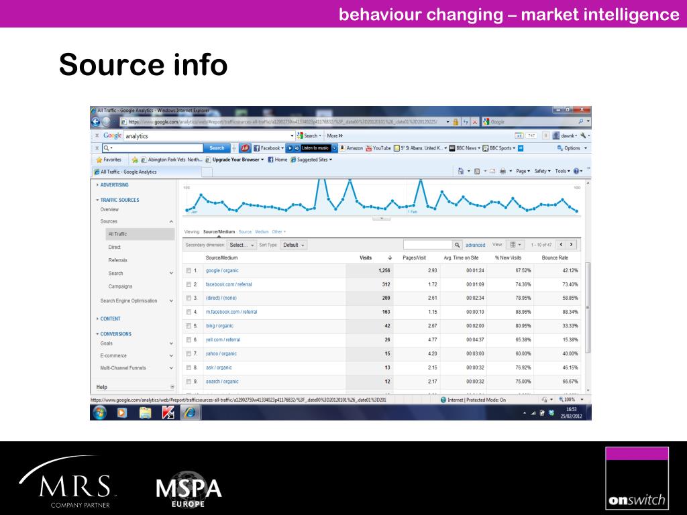The height and width of the screenshot is (515, 687).
Task: Check the box for yahoo / organic row
Action: (x=189, y=353)
